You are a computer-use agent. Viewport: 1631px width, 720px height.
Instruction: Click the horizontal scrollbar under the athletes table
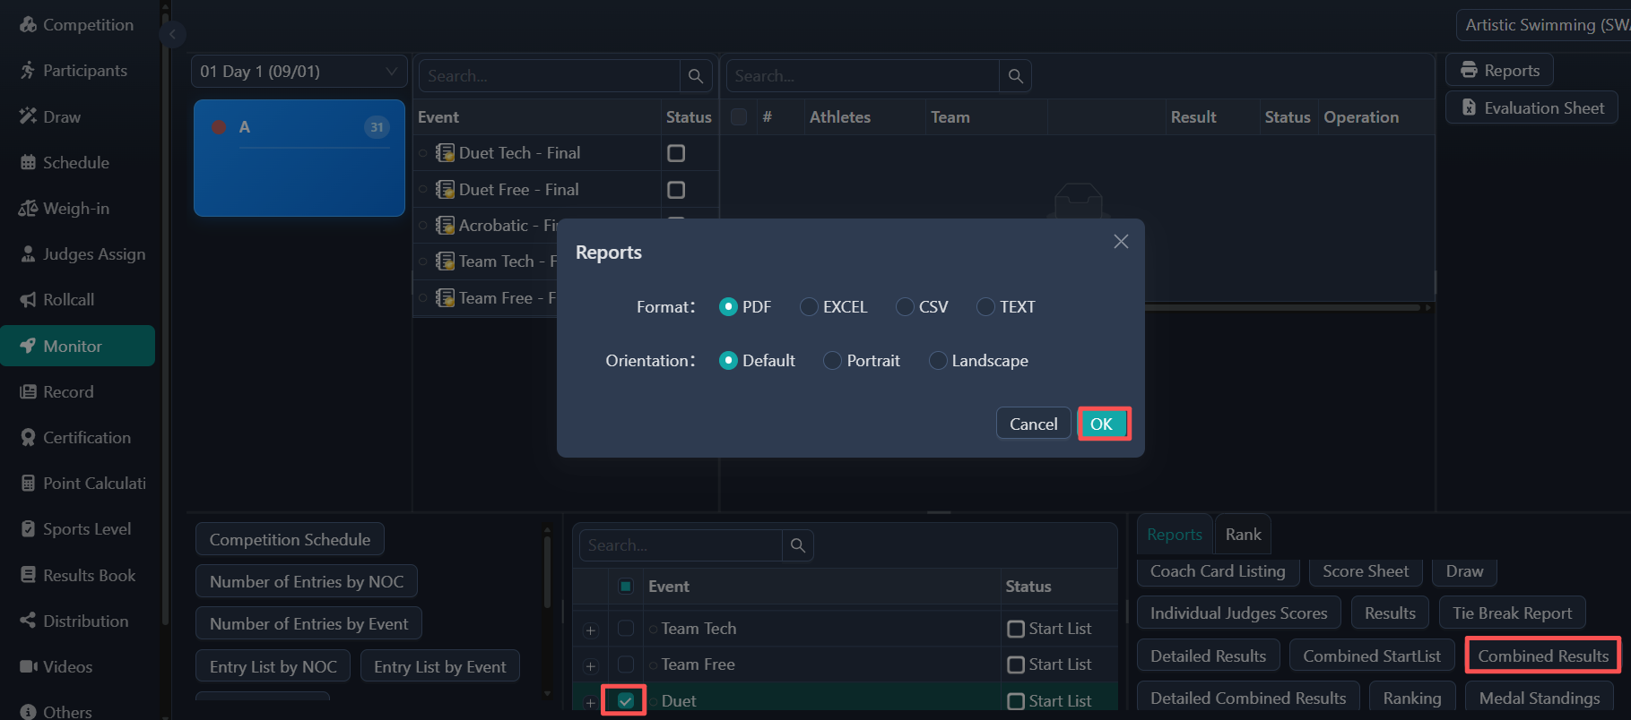pos(1282,308)
